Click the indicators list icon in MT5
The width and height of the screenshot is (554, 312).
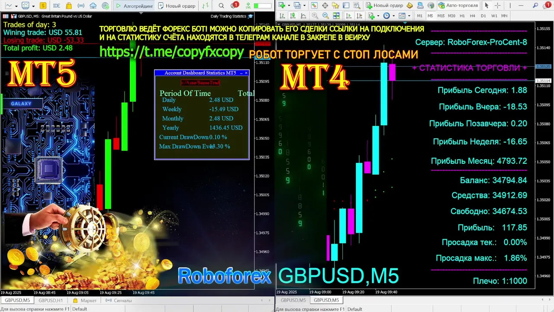[x=26, y=6]
